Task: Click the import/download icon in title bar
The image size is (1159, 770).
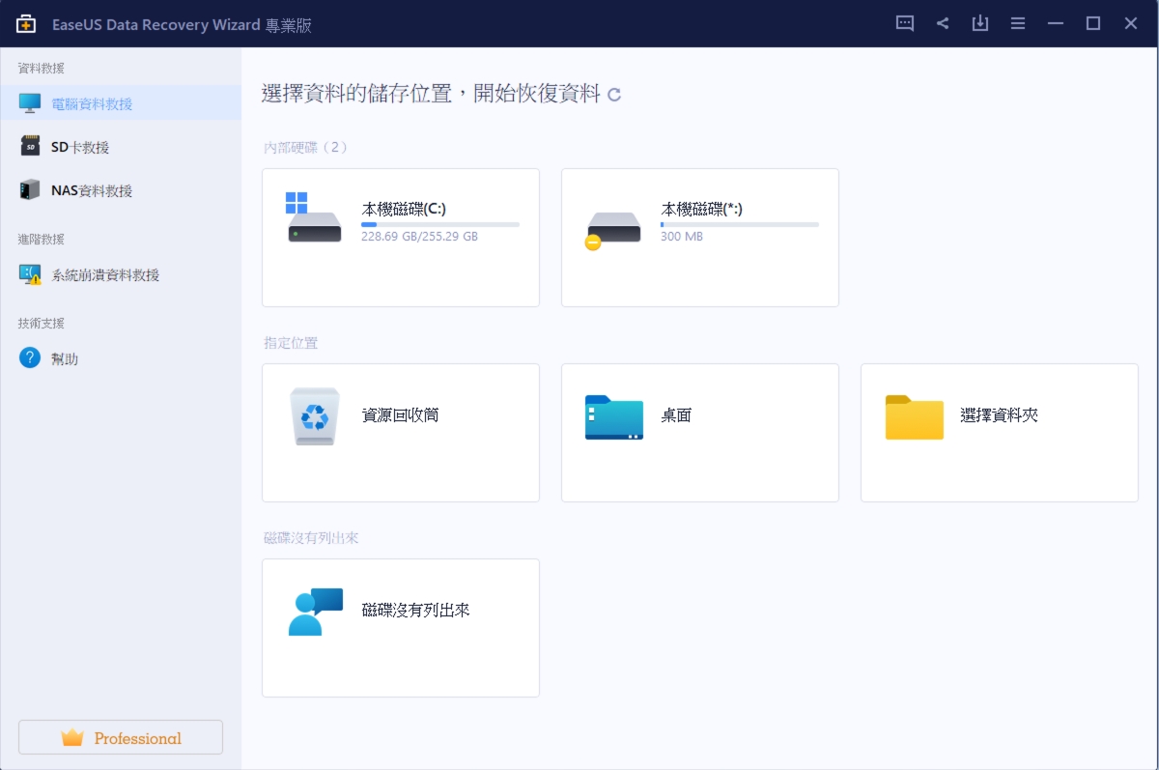Action: [x=980, y=24]
